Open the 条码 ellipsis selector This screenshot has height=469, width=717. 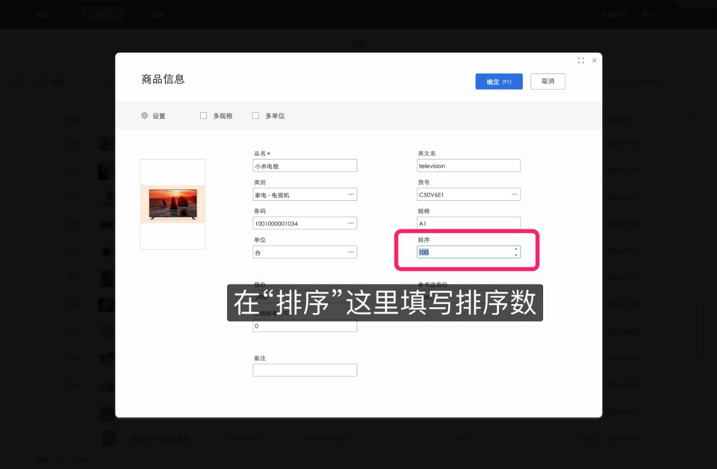(351, 223)
